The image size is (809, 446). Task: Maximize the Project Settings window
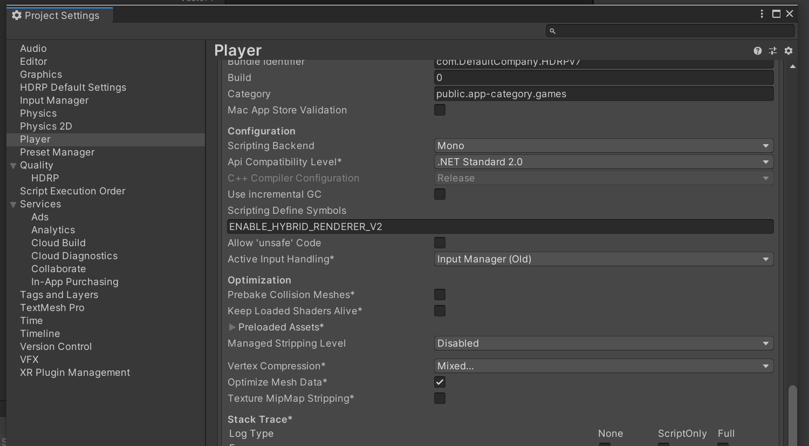(x=776, y=14)
